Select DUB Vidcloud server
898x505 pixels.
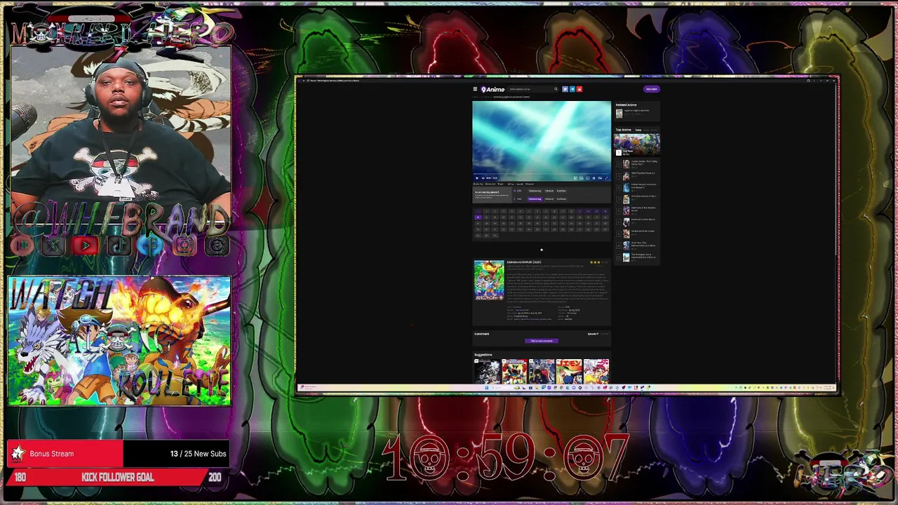549,199
